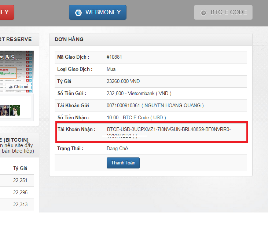Click 10.00 - BTC-E Code amount
Screen dimensions: 268x229
136,117
